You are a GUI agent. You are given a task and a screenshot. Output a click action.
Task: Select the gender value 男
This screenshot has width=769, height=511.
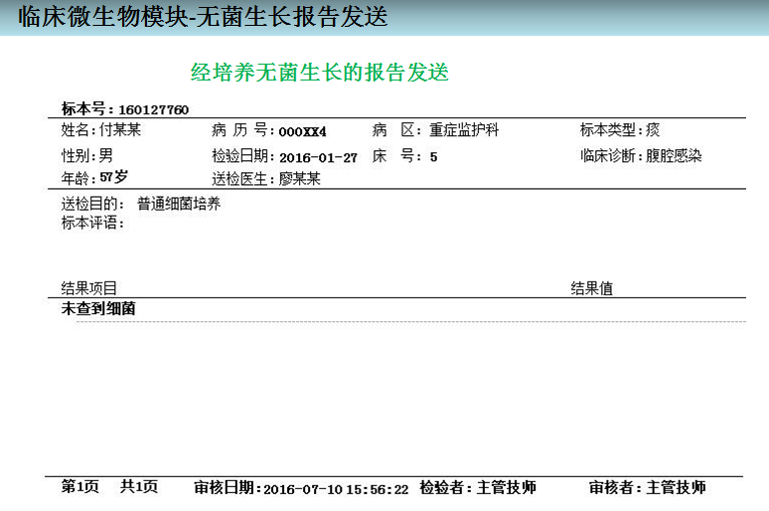105,156
